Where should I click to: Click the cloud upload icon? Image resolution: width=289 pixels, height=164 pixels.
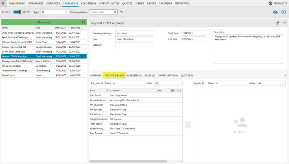coord(275,12)
